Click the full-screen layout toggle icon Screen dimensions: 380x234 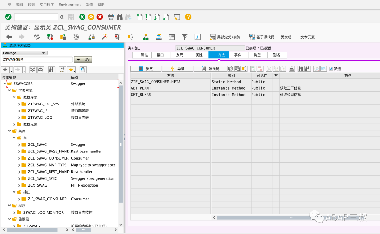pos(172,37)
